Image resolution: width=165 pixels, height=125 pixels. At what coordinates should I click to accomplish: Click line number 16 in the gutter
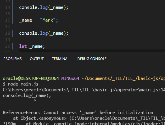pos(8,20)
